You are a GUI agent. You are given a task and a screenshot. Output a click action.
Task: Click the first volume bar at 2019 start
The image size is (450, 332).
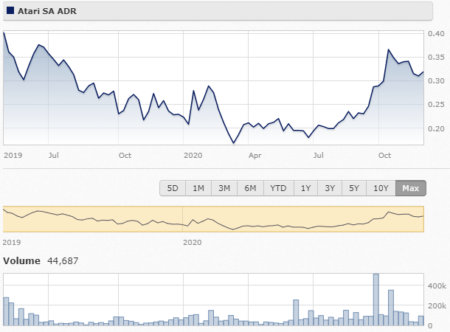(x=6, y=311)
